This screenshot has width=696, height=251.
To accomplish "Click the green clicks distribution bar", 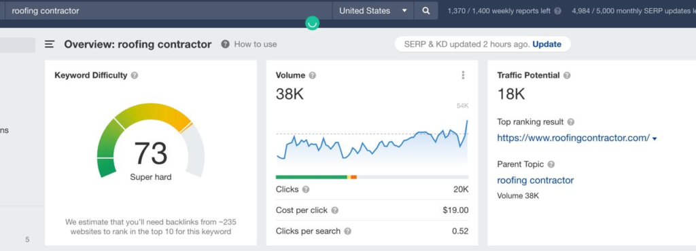I will (x=311, y=177).
